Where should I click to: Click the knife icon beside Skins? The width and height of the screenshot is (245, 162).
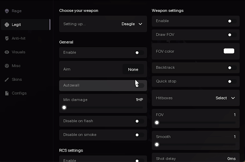click(x=7, y=80)
